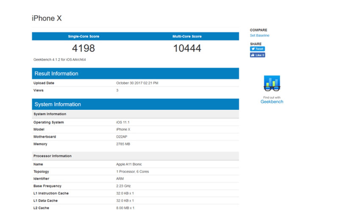Click the single-core score value 4198
Image resolution: width=339 pixels, height=214 pixels.
pos(83,48)
